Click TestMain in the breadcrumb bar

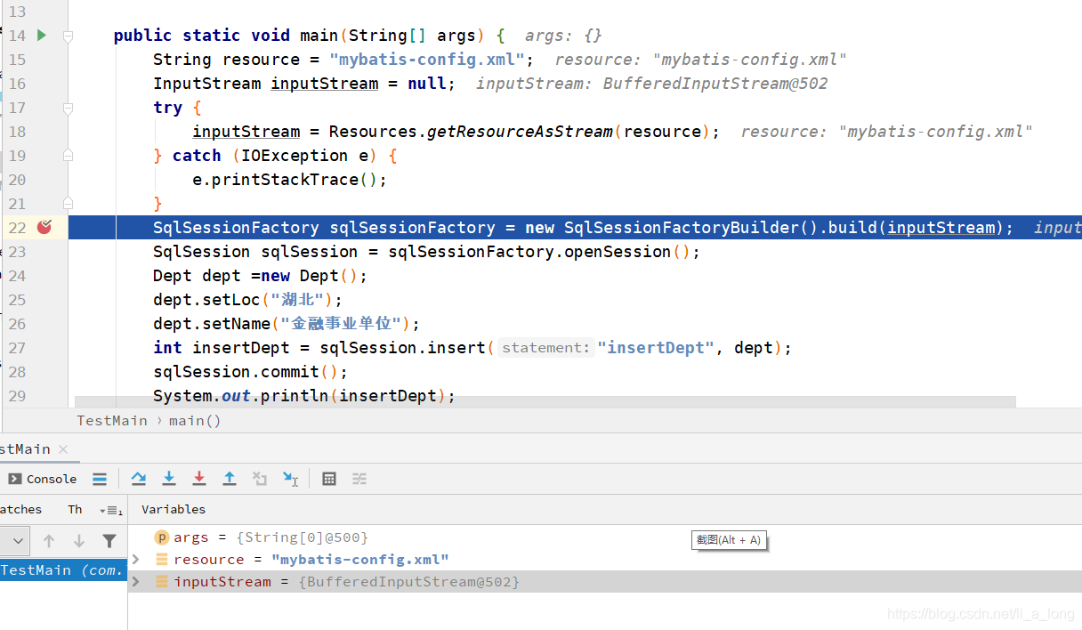tap(112, 420)
